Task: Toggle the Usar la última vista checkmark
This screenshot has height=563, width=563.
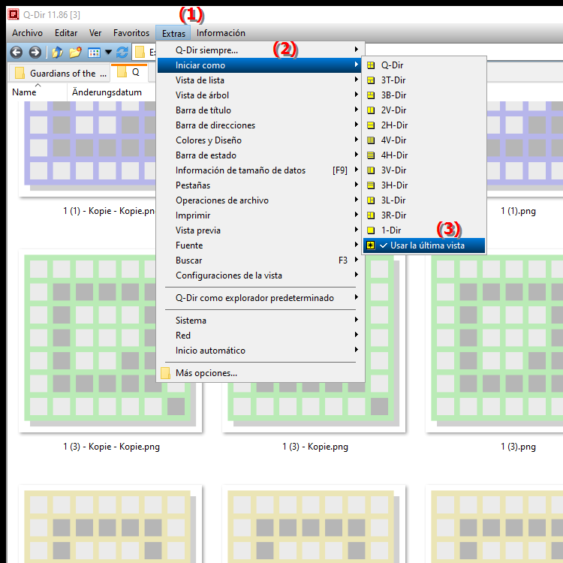Action: pos(384,245)
